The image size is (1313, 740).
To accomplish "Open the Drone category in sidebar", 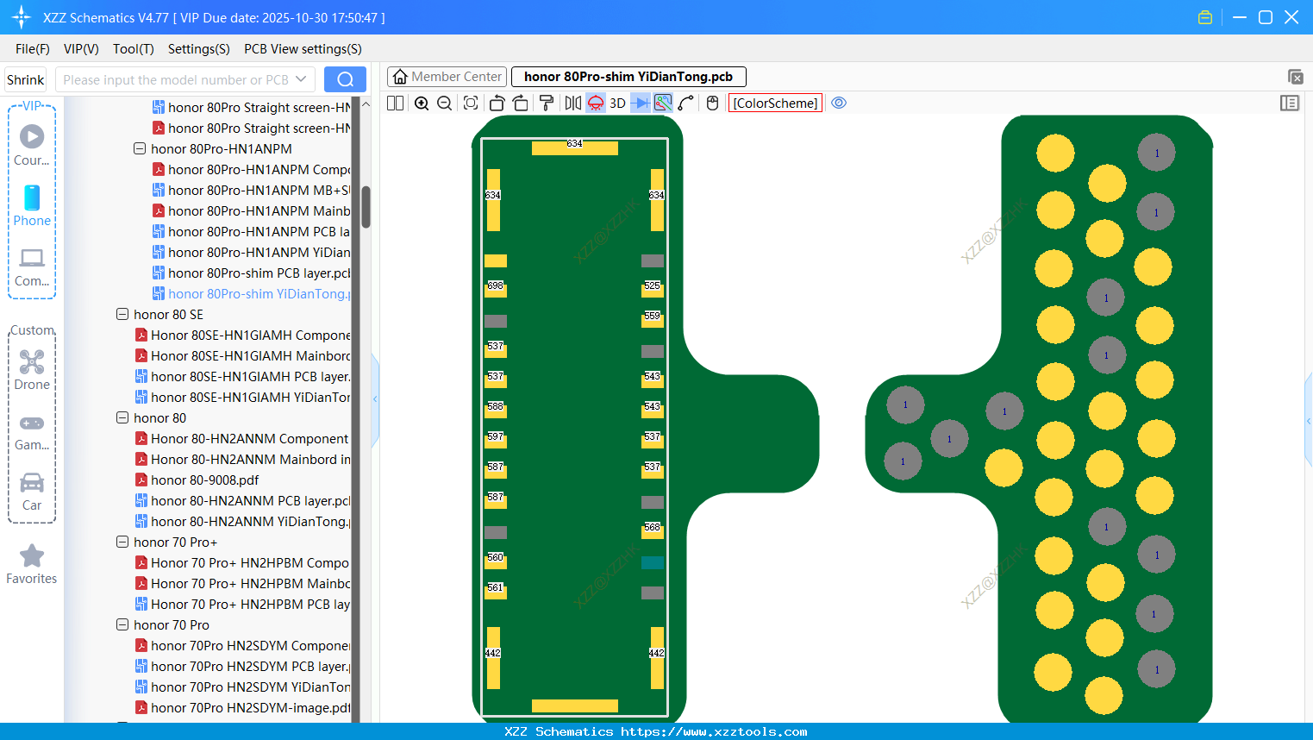I will coord(32,369).
